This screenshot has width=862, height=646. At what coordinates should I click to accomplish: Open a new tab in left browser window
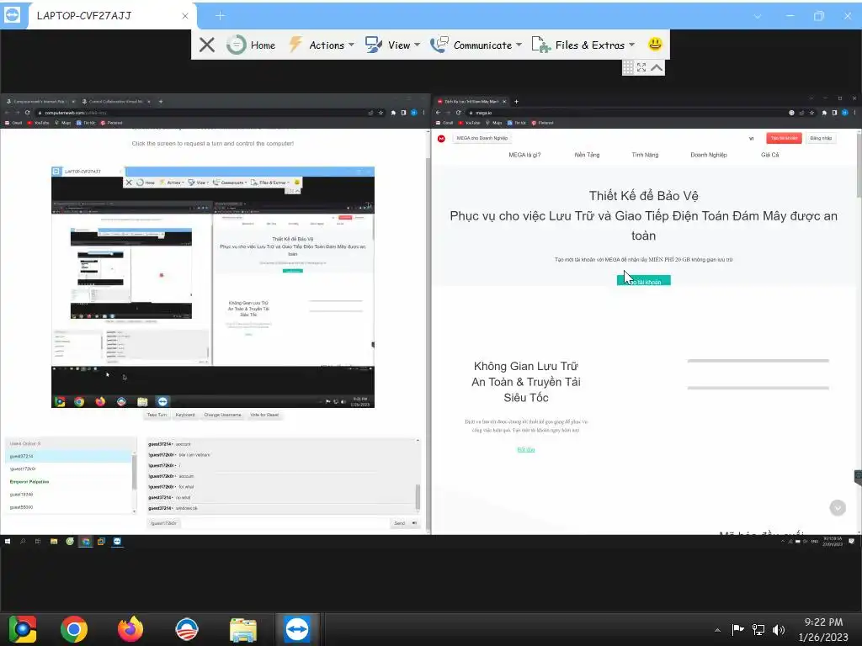tap(161, 102)
